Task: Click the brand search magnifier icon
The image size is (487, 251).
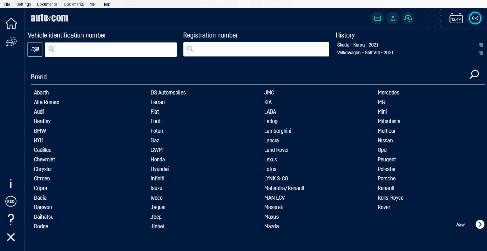Action: pos(474,75)
